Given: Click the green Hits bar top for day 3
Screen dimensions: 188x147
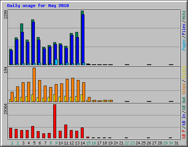Looking at the screenshot, I should 22,28.
